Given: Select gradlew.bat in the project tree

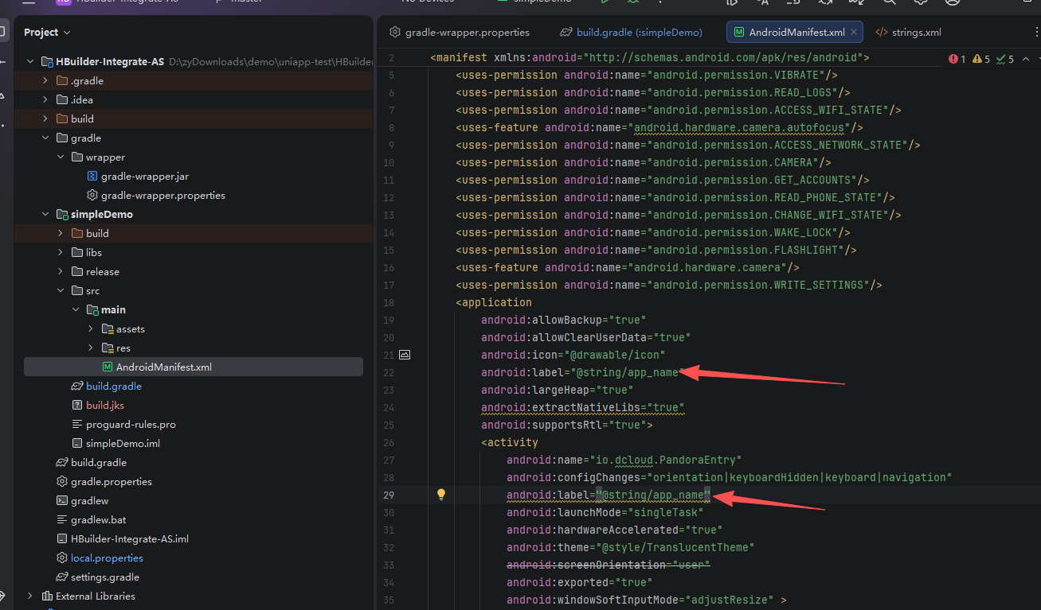Looking at the screenshot, I should click(x=98, y=519).
